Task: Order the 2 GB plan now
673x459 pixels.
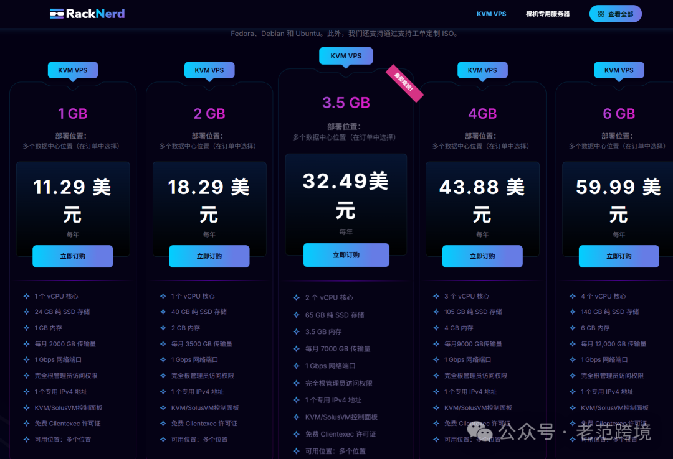Action: coord(209,256)
